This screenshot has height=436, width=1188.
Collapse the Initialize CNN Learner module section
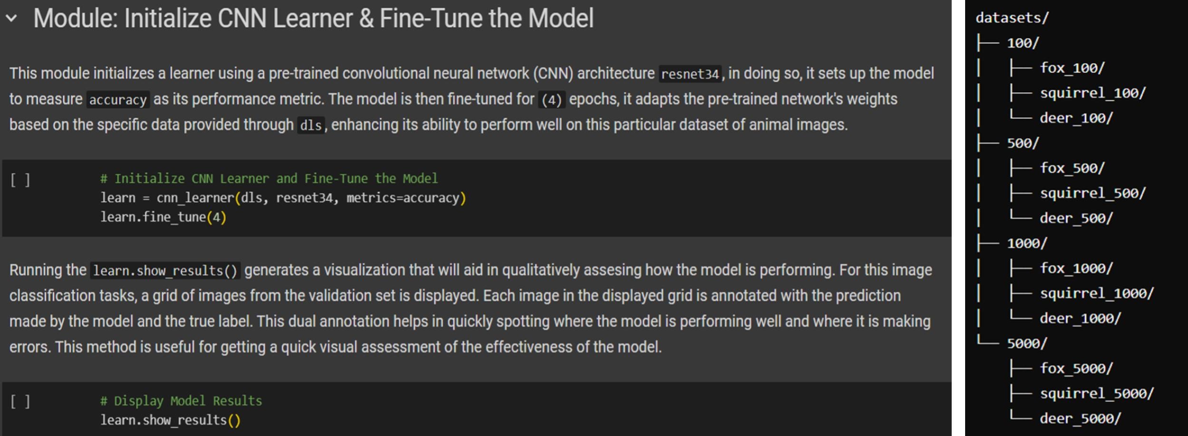click(x=11, y=19)
